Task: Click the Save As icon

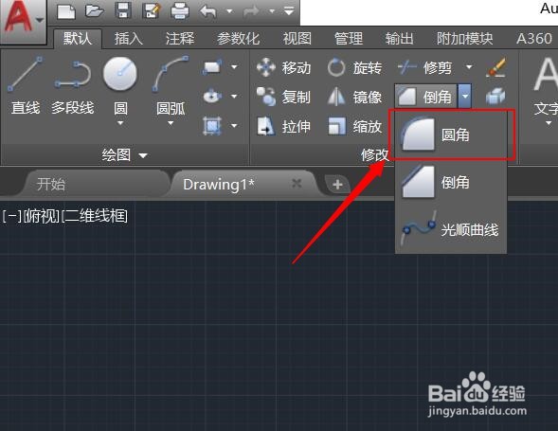Action: coord(152,10)
